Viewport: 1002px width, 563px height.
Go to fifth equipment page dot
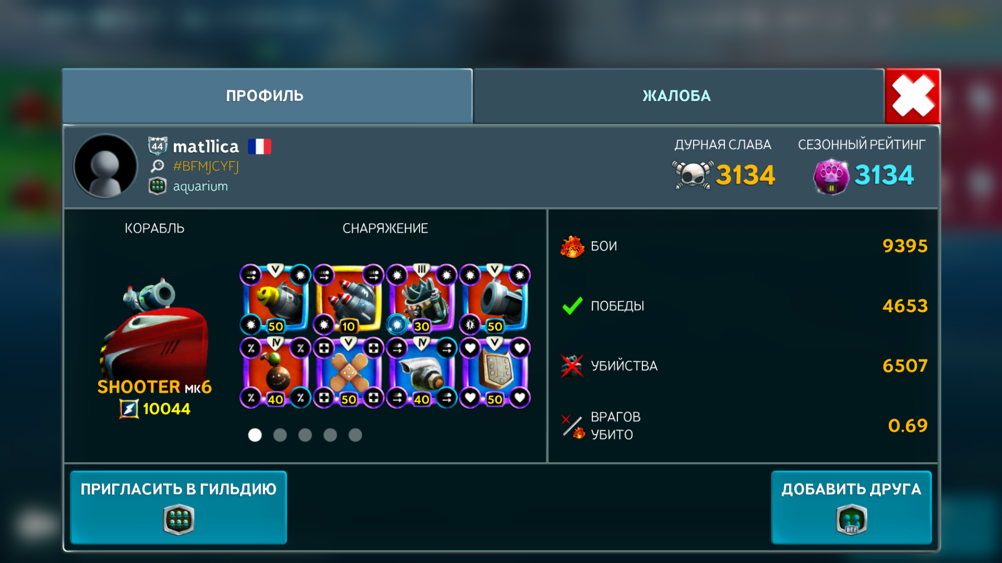click(355, 435)
